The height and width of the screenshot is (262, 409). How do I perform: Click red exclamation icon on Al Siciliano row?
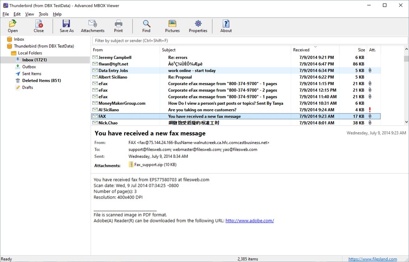click(370, 110)
